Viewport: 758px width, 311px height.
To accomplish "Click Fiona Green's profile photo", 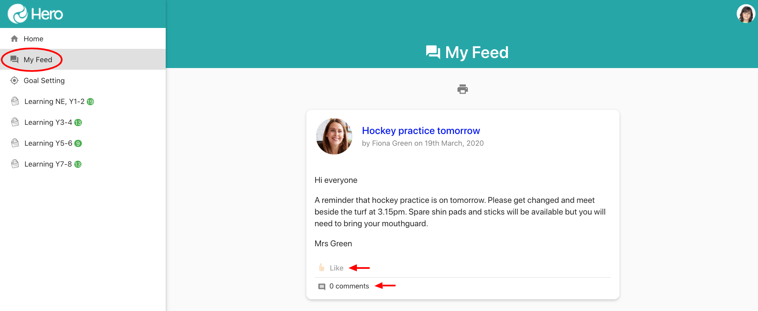I will click(x=334, y=136).
